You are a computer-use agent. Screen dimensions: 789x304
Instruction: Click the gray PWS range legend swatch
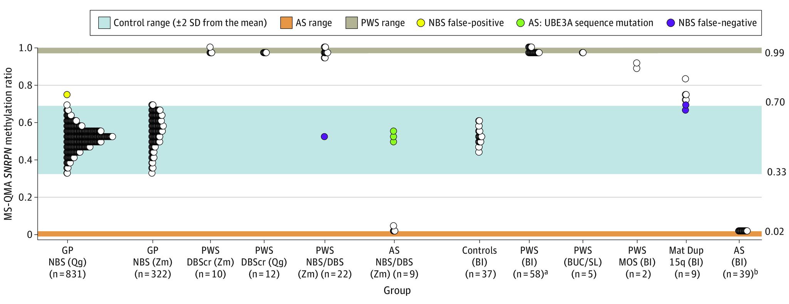tap(352, 23)
